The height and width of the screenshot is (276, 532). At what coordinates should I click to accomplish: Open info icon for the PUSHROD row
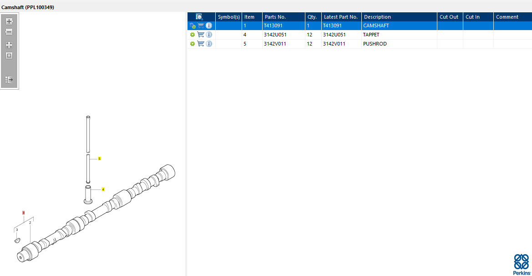click(209, 44)
